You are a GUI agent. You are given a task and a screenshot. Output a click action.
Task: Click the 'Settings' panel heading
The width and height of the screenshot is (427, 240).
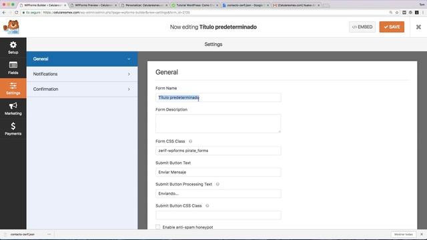[213, 45]
